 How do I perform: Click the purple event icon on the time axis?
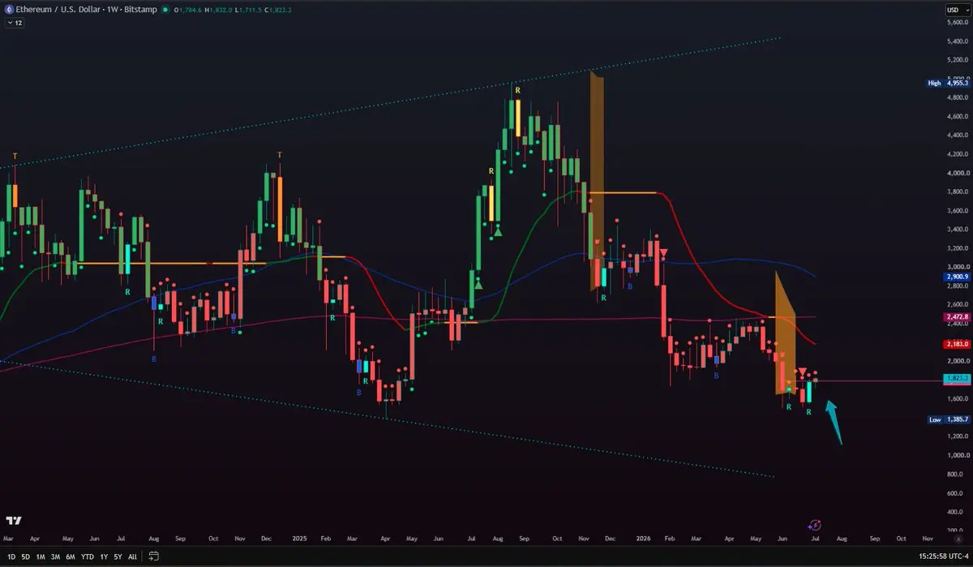click(x=814, y=526)
